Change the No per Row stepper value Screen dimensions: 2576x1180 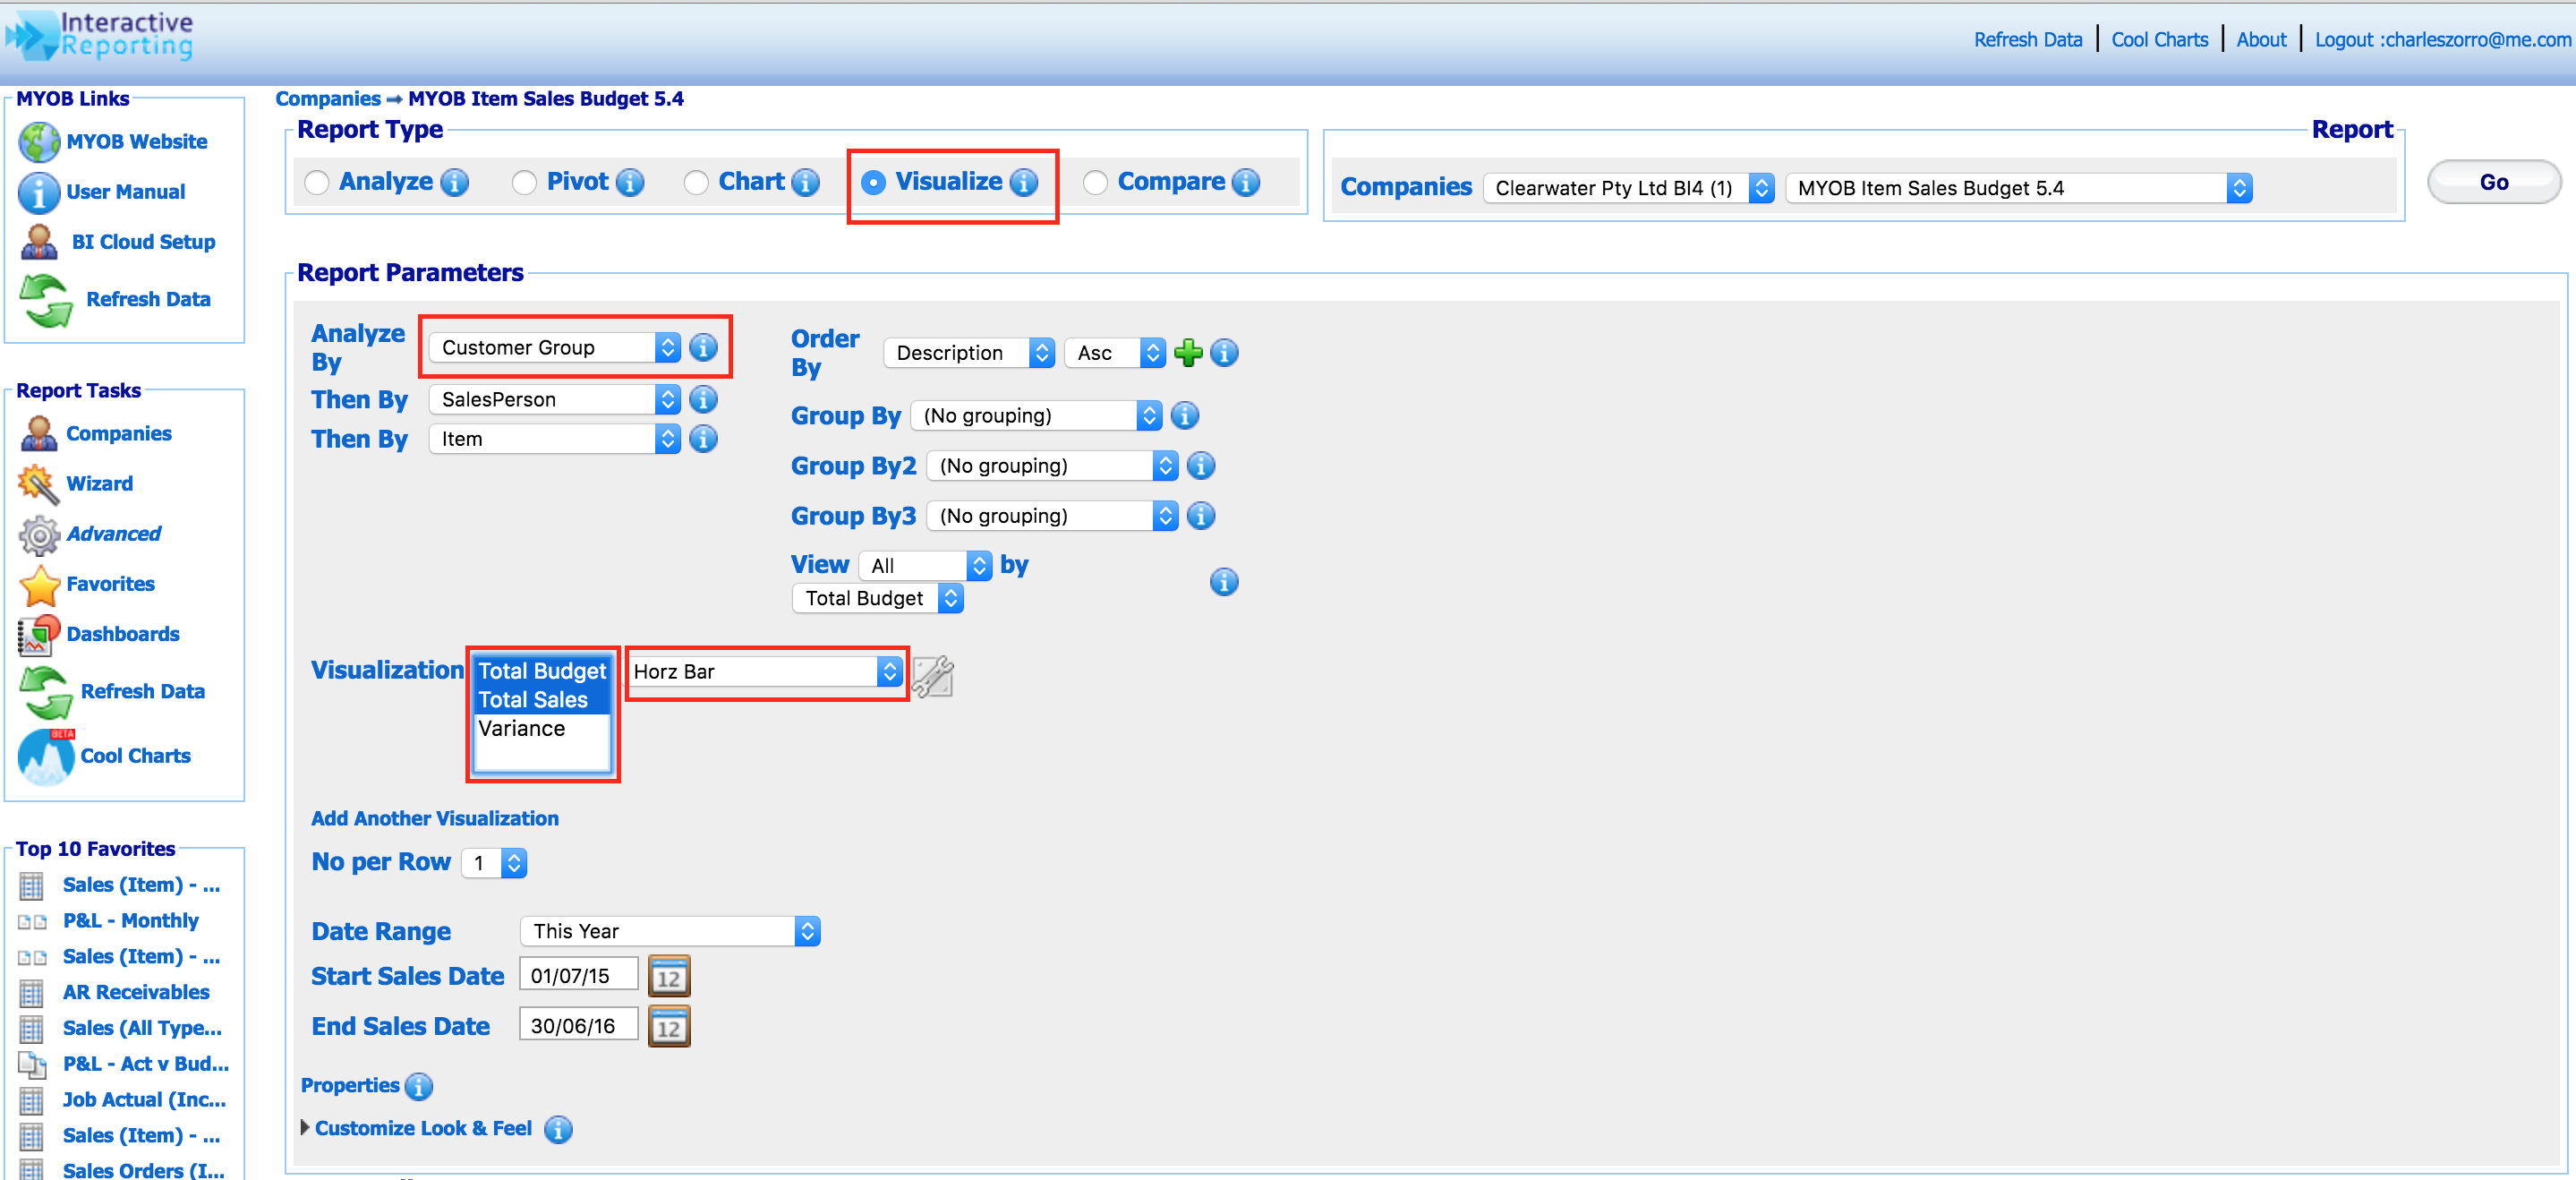click(494, 862)
